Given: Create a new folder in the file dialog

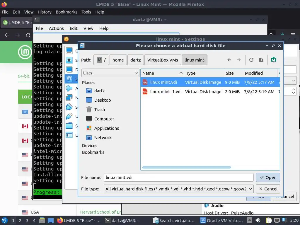Looking at the screenshot, I should click(261, 60).
